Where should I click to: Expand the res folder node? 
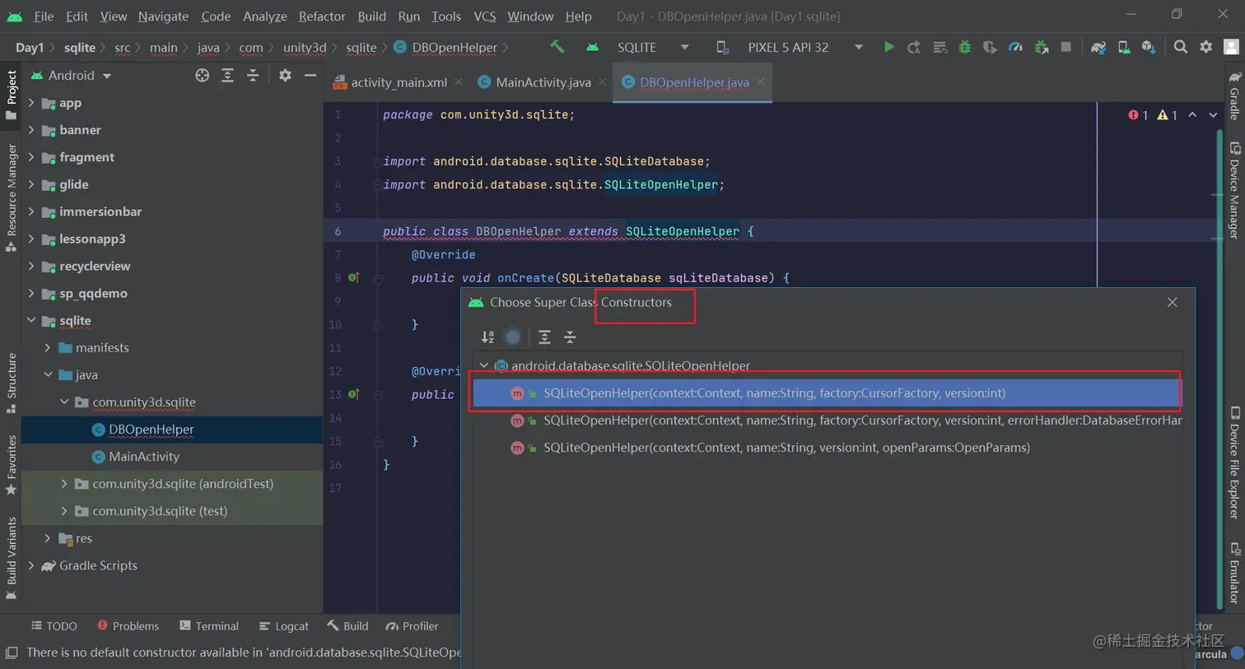[x=48, y=538]
